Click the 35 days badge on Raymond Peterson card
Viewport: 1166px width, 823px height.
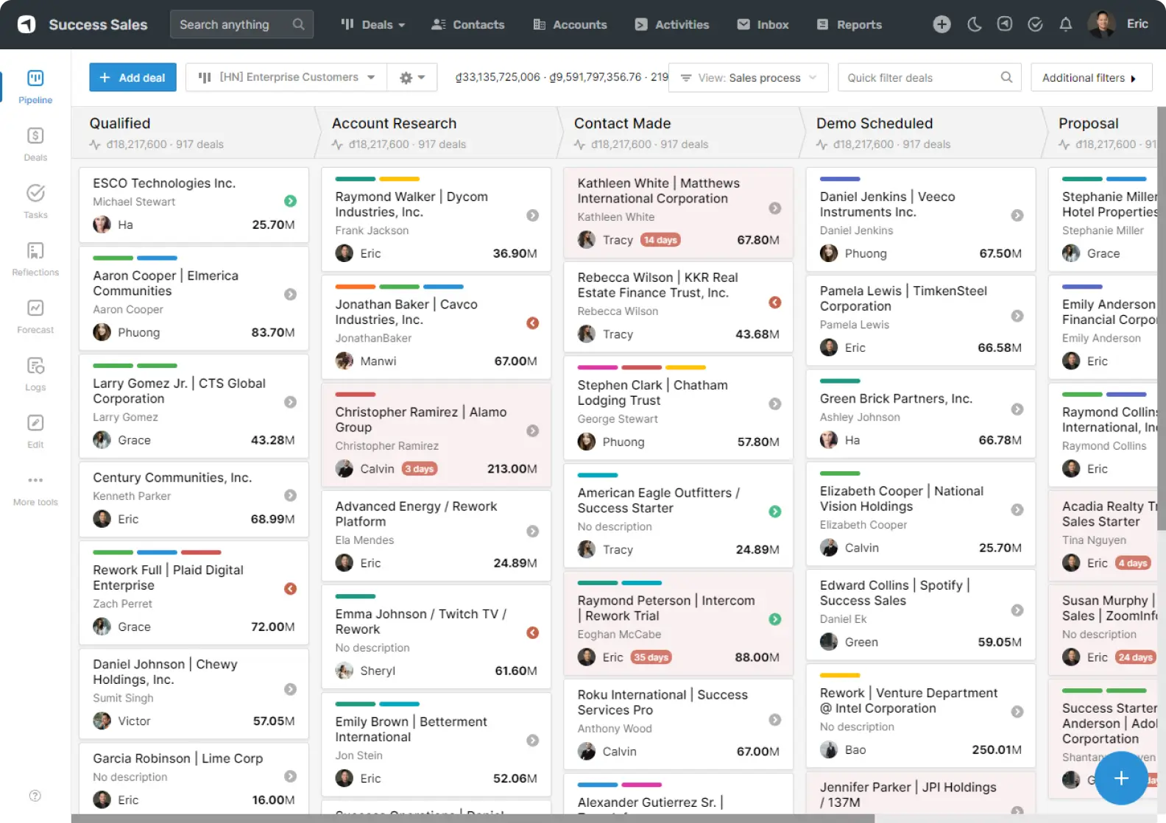pos(651,657)
